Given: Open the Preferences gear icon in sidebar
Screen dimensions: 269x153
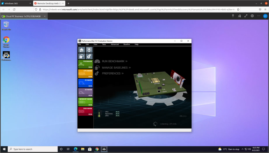Looking at the screenshot, I should [89, 56].
